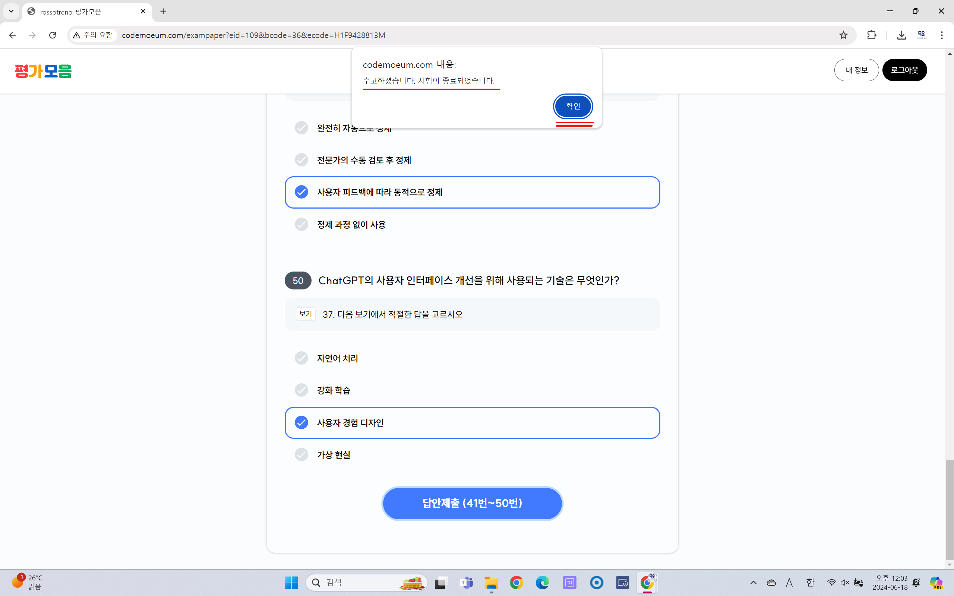Viewport: 954px width, 596px height.
Task: Click the 답안제출 (41번~50번) button
Action: (x=472, y=503)
